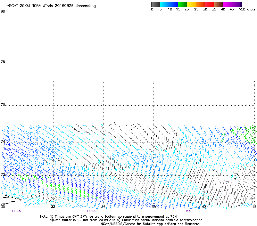The height and width of the screenshot is (226, 257).
Task: Click the longitude label "33"
Action: (x=53, y=207)
